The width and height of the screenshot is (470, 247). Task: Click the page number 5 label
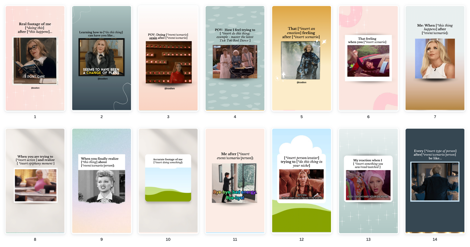302,117
